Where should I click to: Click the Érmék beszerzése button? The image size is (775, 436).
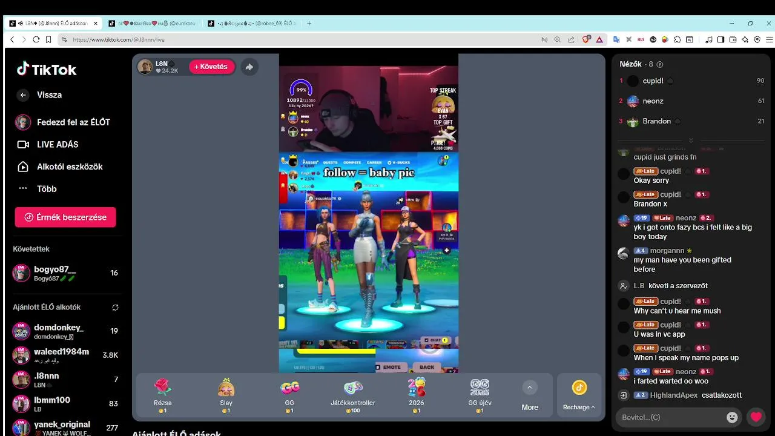coord(65,217)
